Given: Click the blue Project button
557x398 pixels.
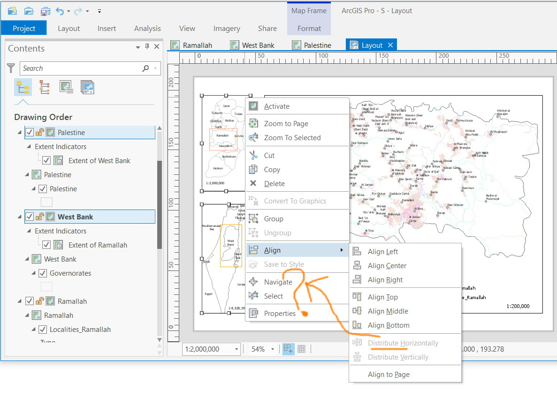Looking at the screenshot, I should (x=24, y=28).
